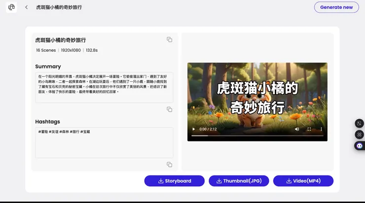
Task: Click the '132.8s' duration text
Action: [92, 50]
